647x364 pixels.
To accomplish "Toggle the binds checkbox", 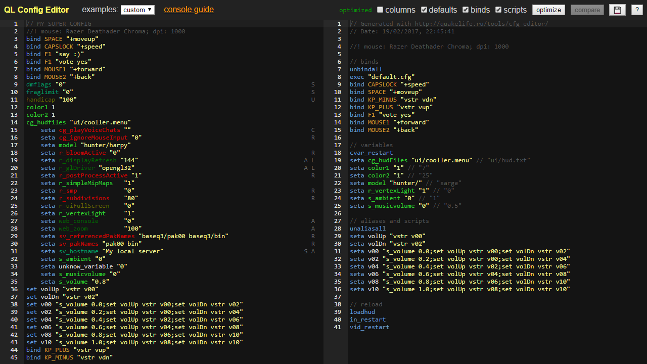I will pos(466,10).
